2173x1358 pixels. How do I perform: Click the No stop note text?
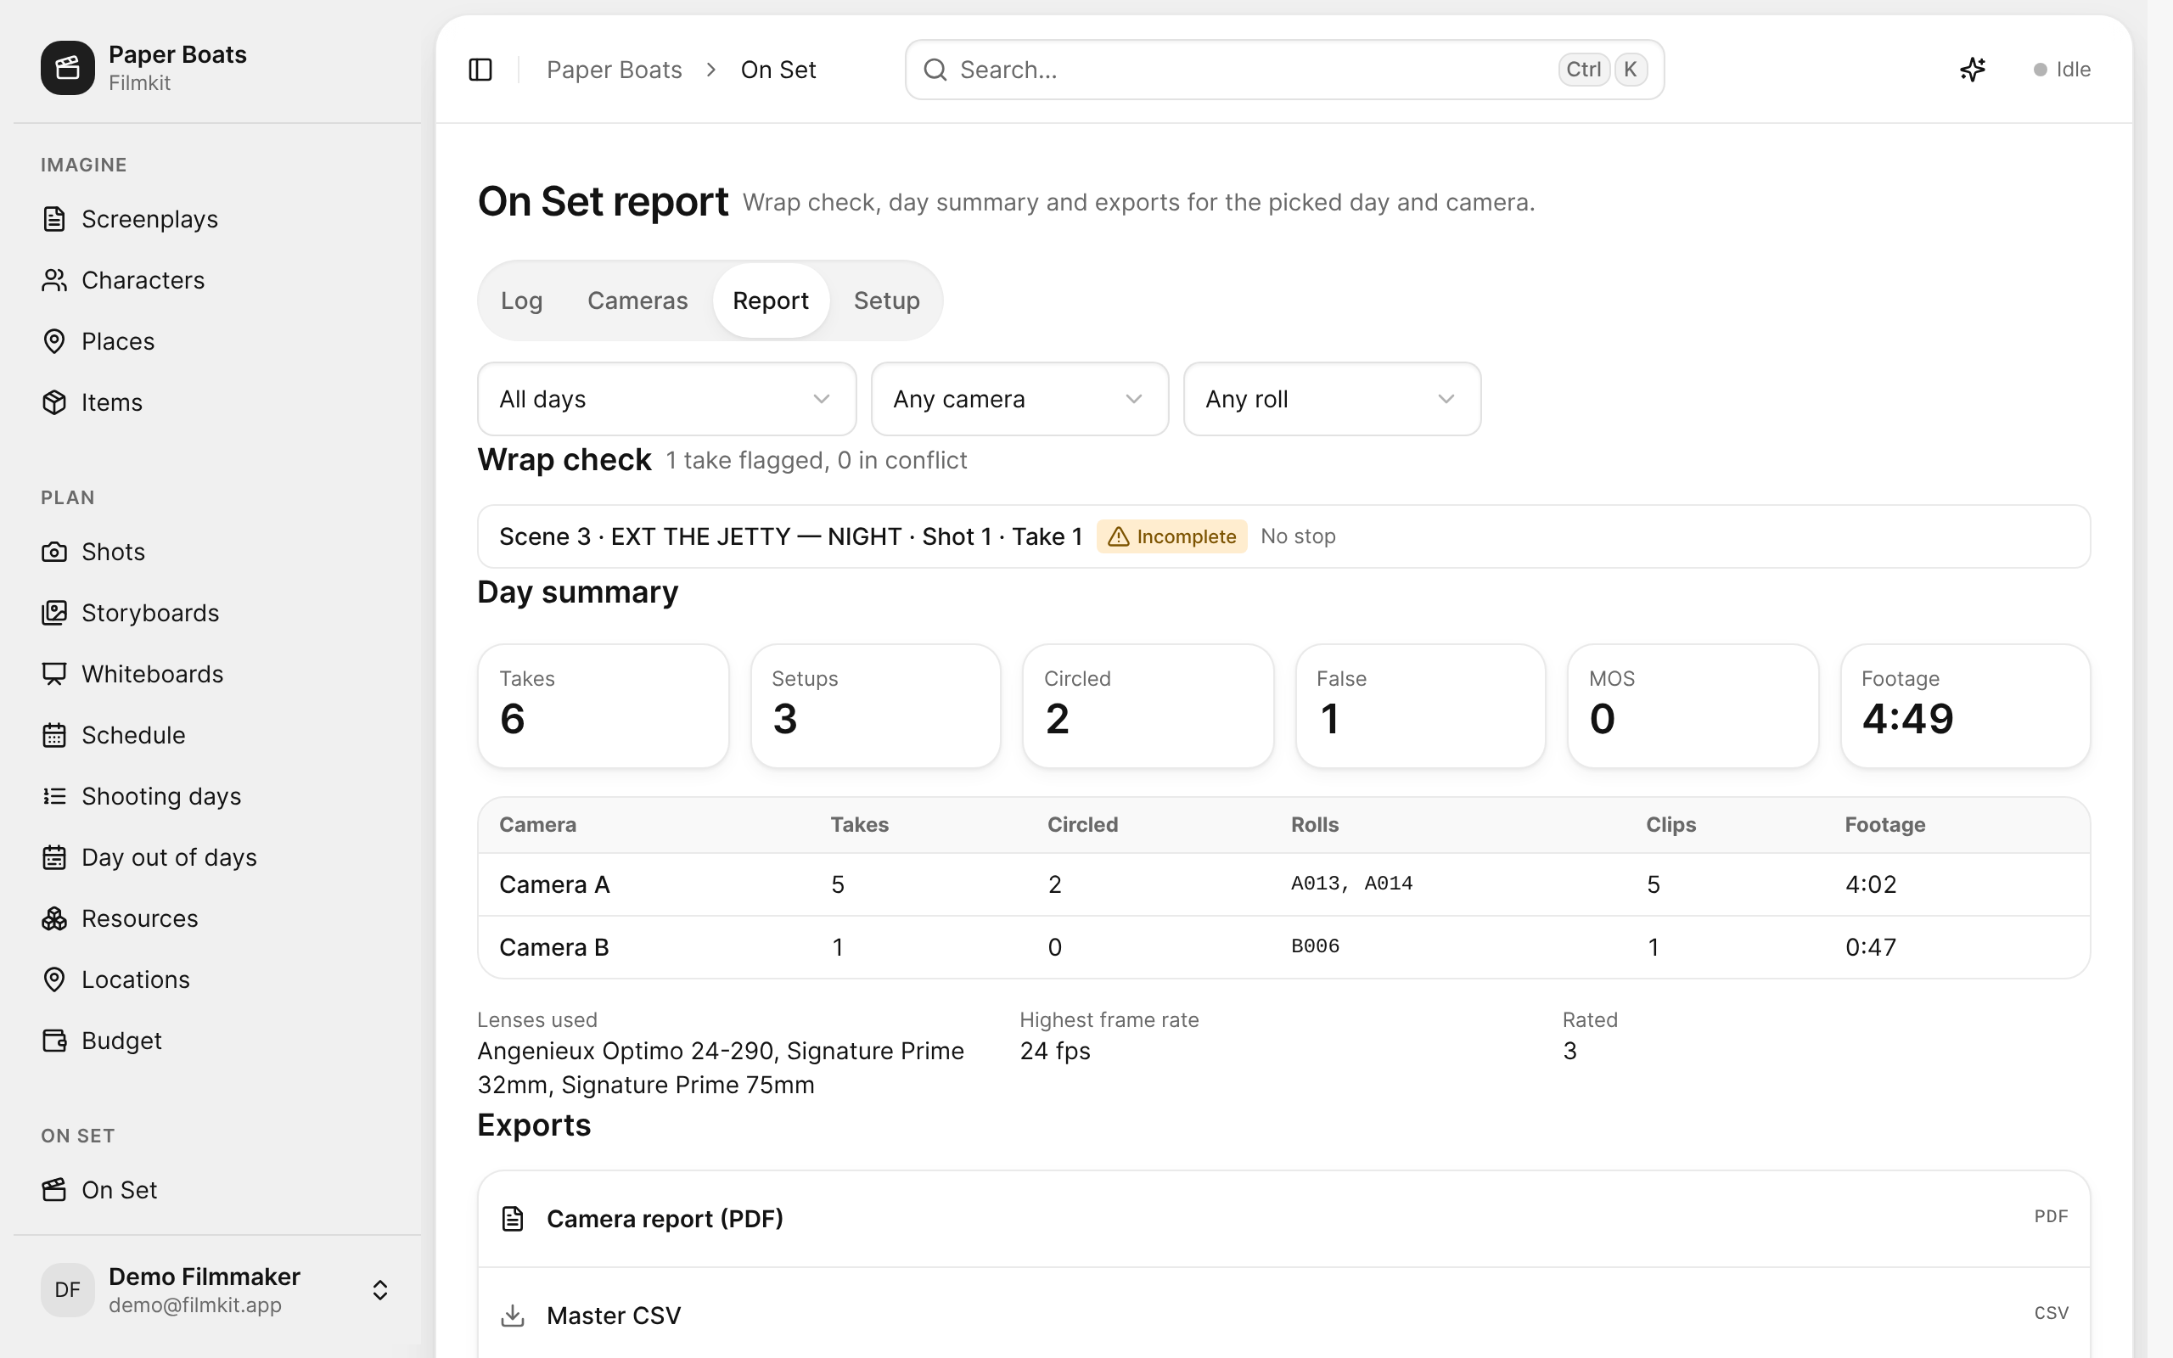click(1298, 536)
